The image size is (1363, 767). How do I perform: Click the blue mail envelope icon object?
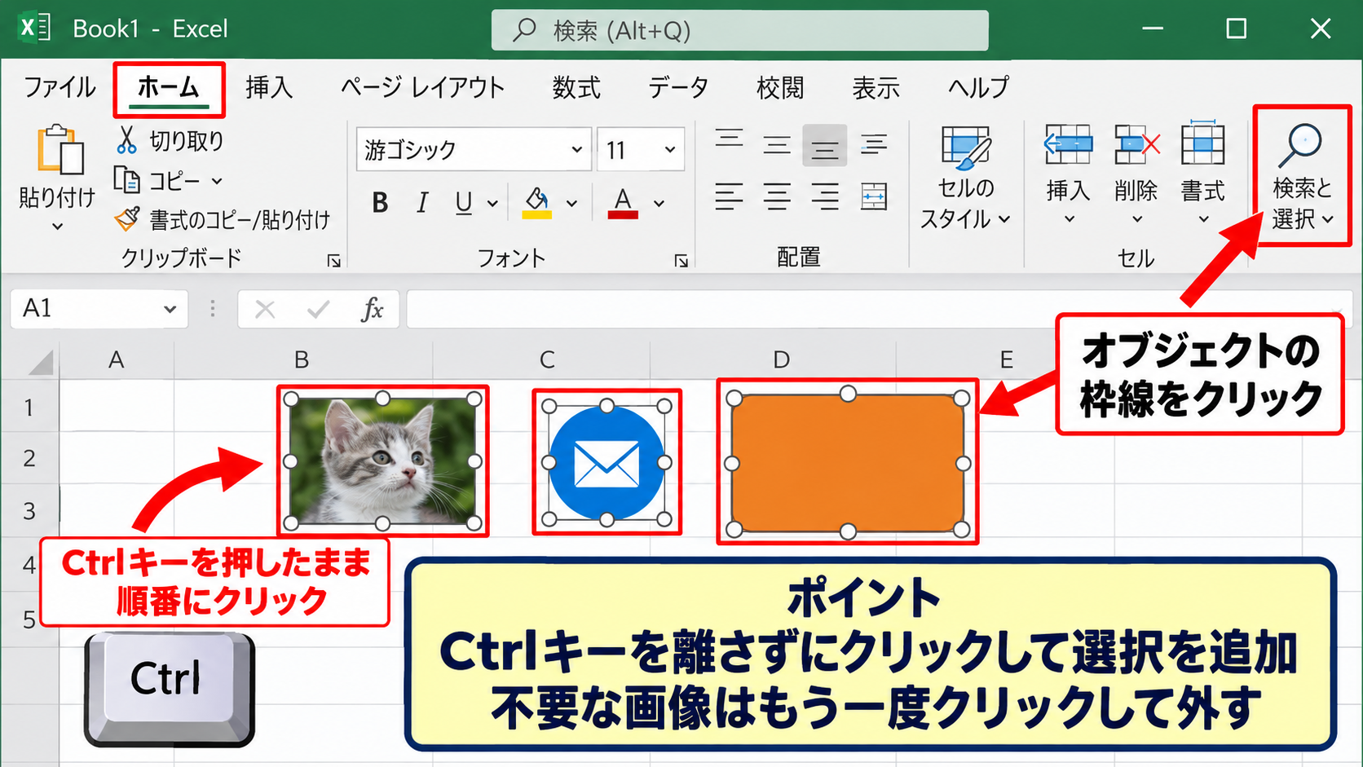(607, 463)
